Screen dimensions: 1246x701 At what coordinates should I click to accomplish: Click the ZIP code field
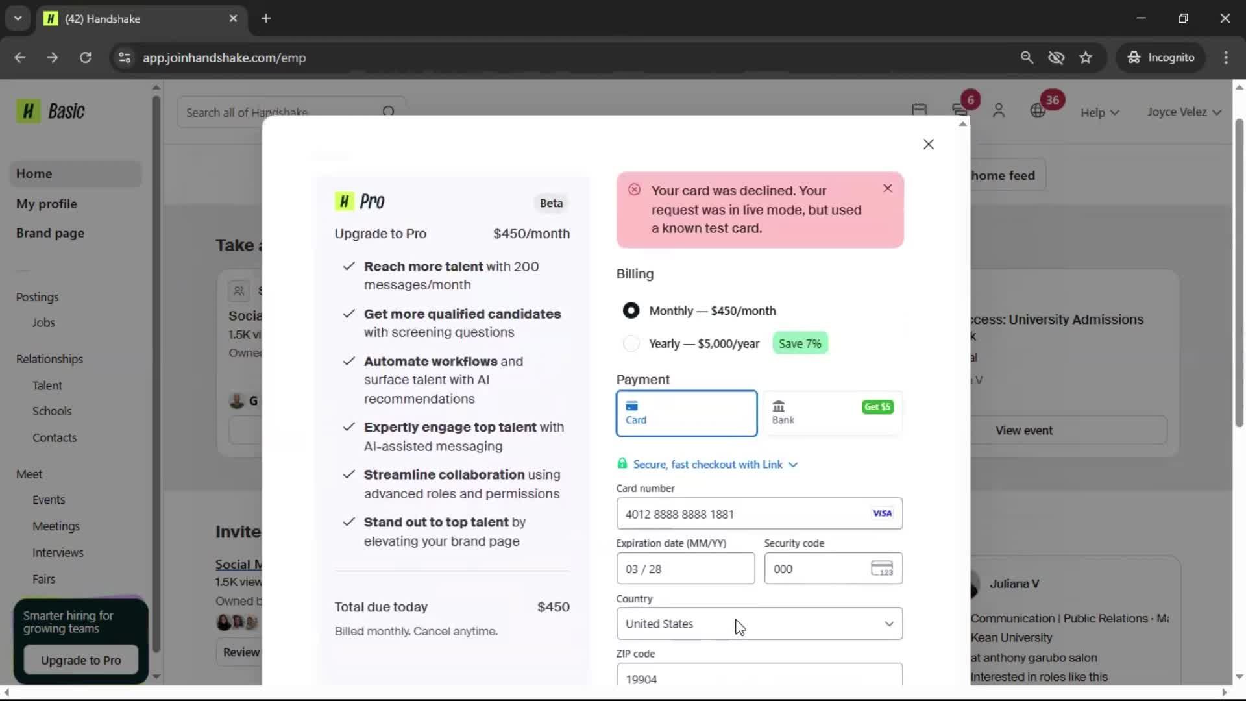point(759,675)
